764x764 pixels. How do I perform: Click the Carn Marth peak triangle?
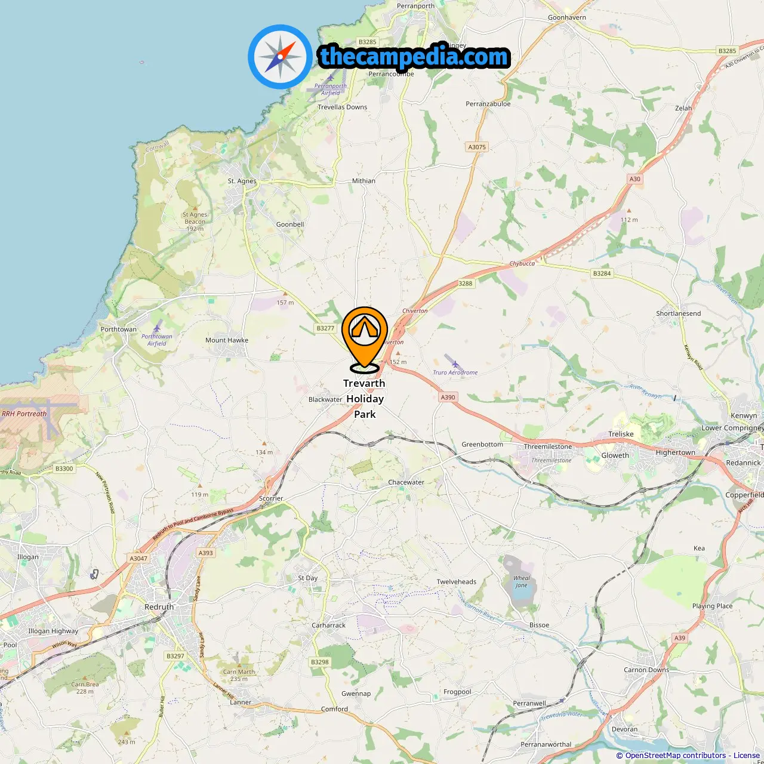pos(239,665)
